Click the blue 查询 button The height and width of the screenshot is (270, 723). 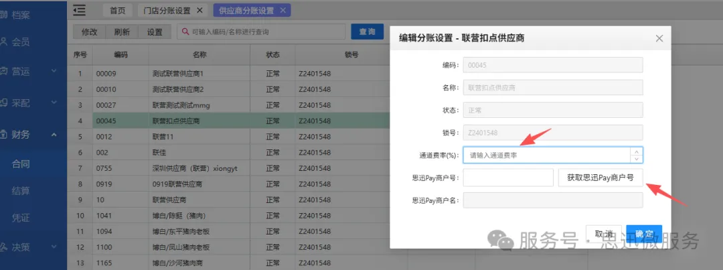[x=368, y=31]
